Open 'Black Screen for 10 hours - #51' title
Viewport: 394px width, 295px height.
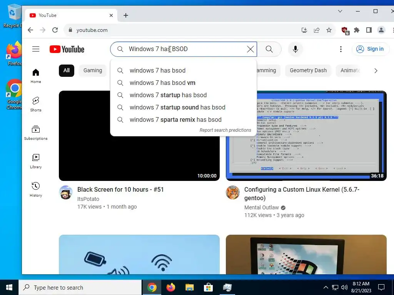120,190
